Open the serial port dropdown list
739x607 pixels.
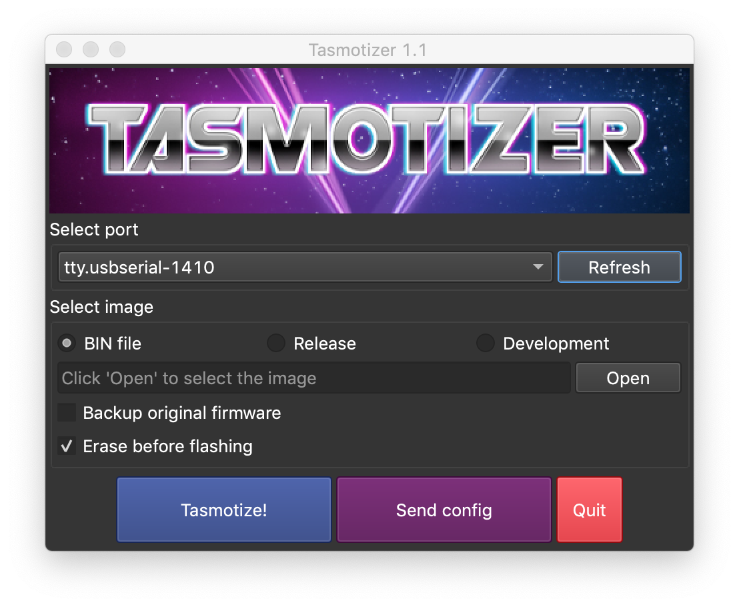tap(305, 267)
